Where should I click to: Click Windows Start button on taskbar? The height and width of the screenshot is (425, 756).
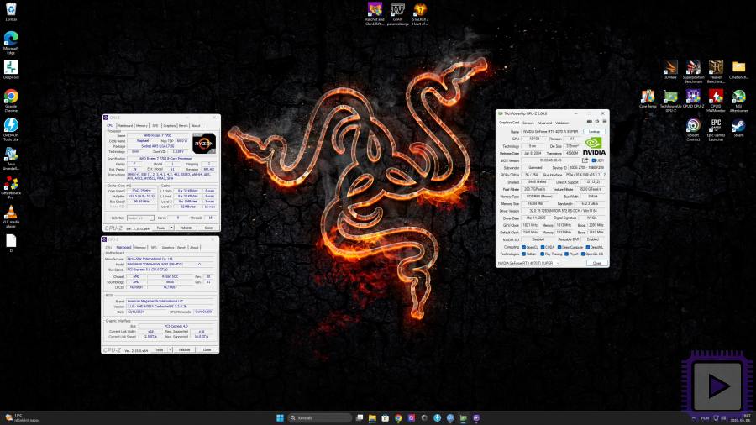280,417
